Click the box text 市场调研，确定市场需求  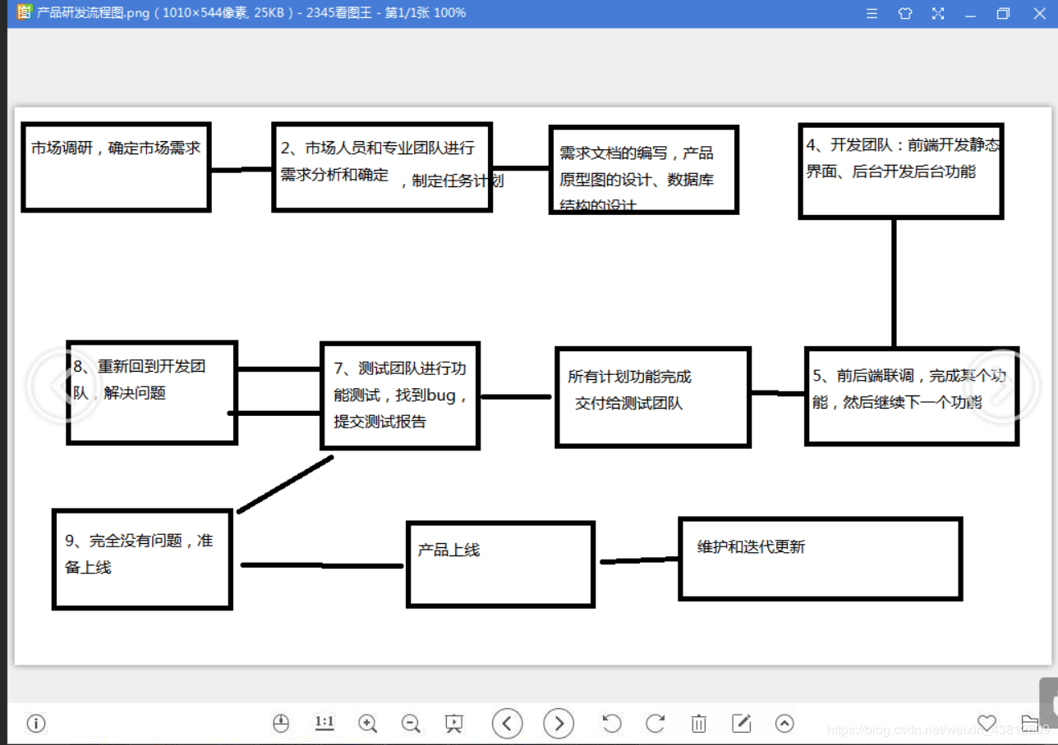(116, 149)
